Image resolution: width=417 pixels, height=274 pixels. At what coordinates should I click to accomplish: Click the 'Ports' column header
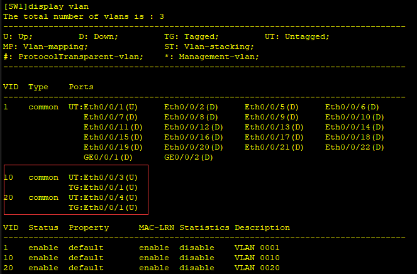coord(81,87)
